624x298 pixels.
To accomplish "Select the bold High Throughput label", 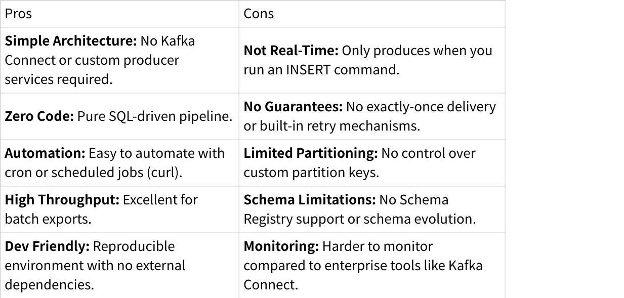I will point(62,200).
